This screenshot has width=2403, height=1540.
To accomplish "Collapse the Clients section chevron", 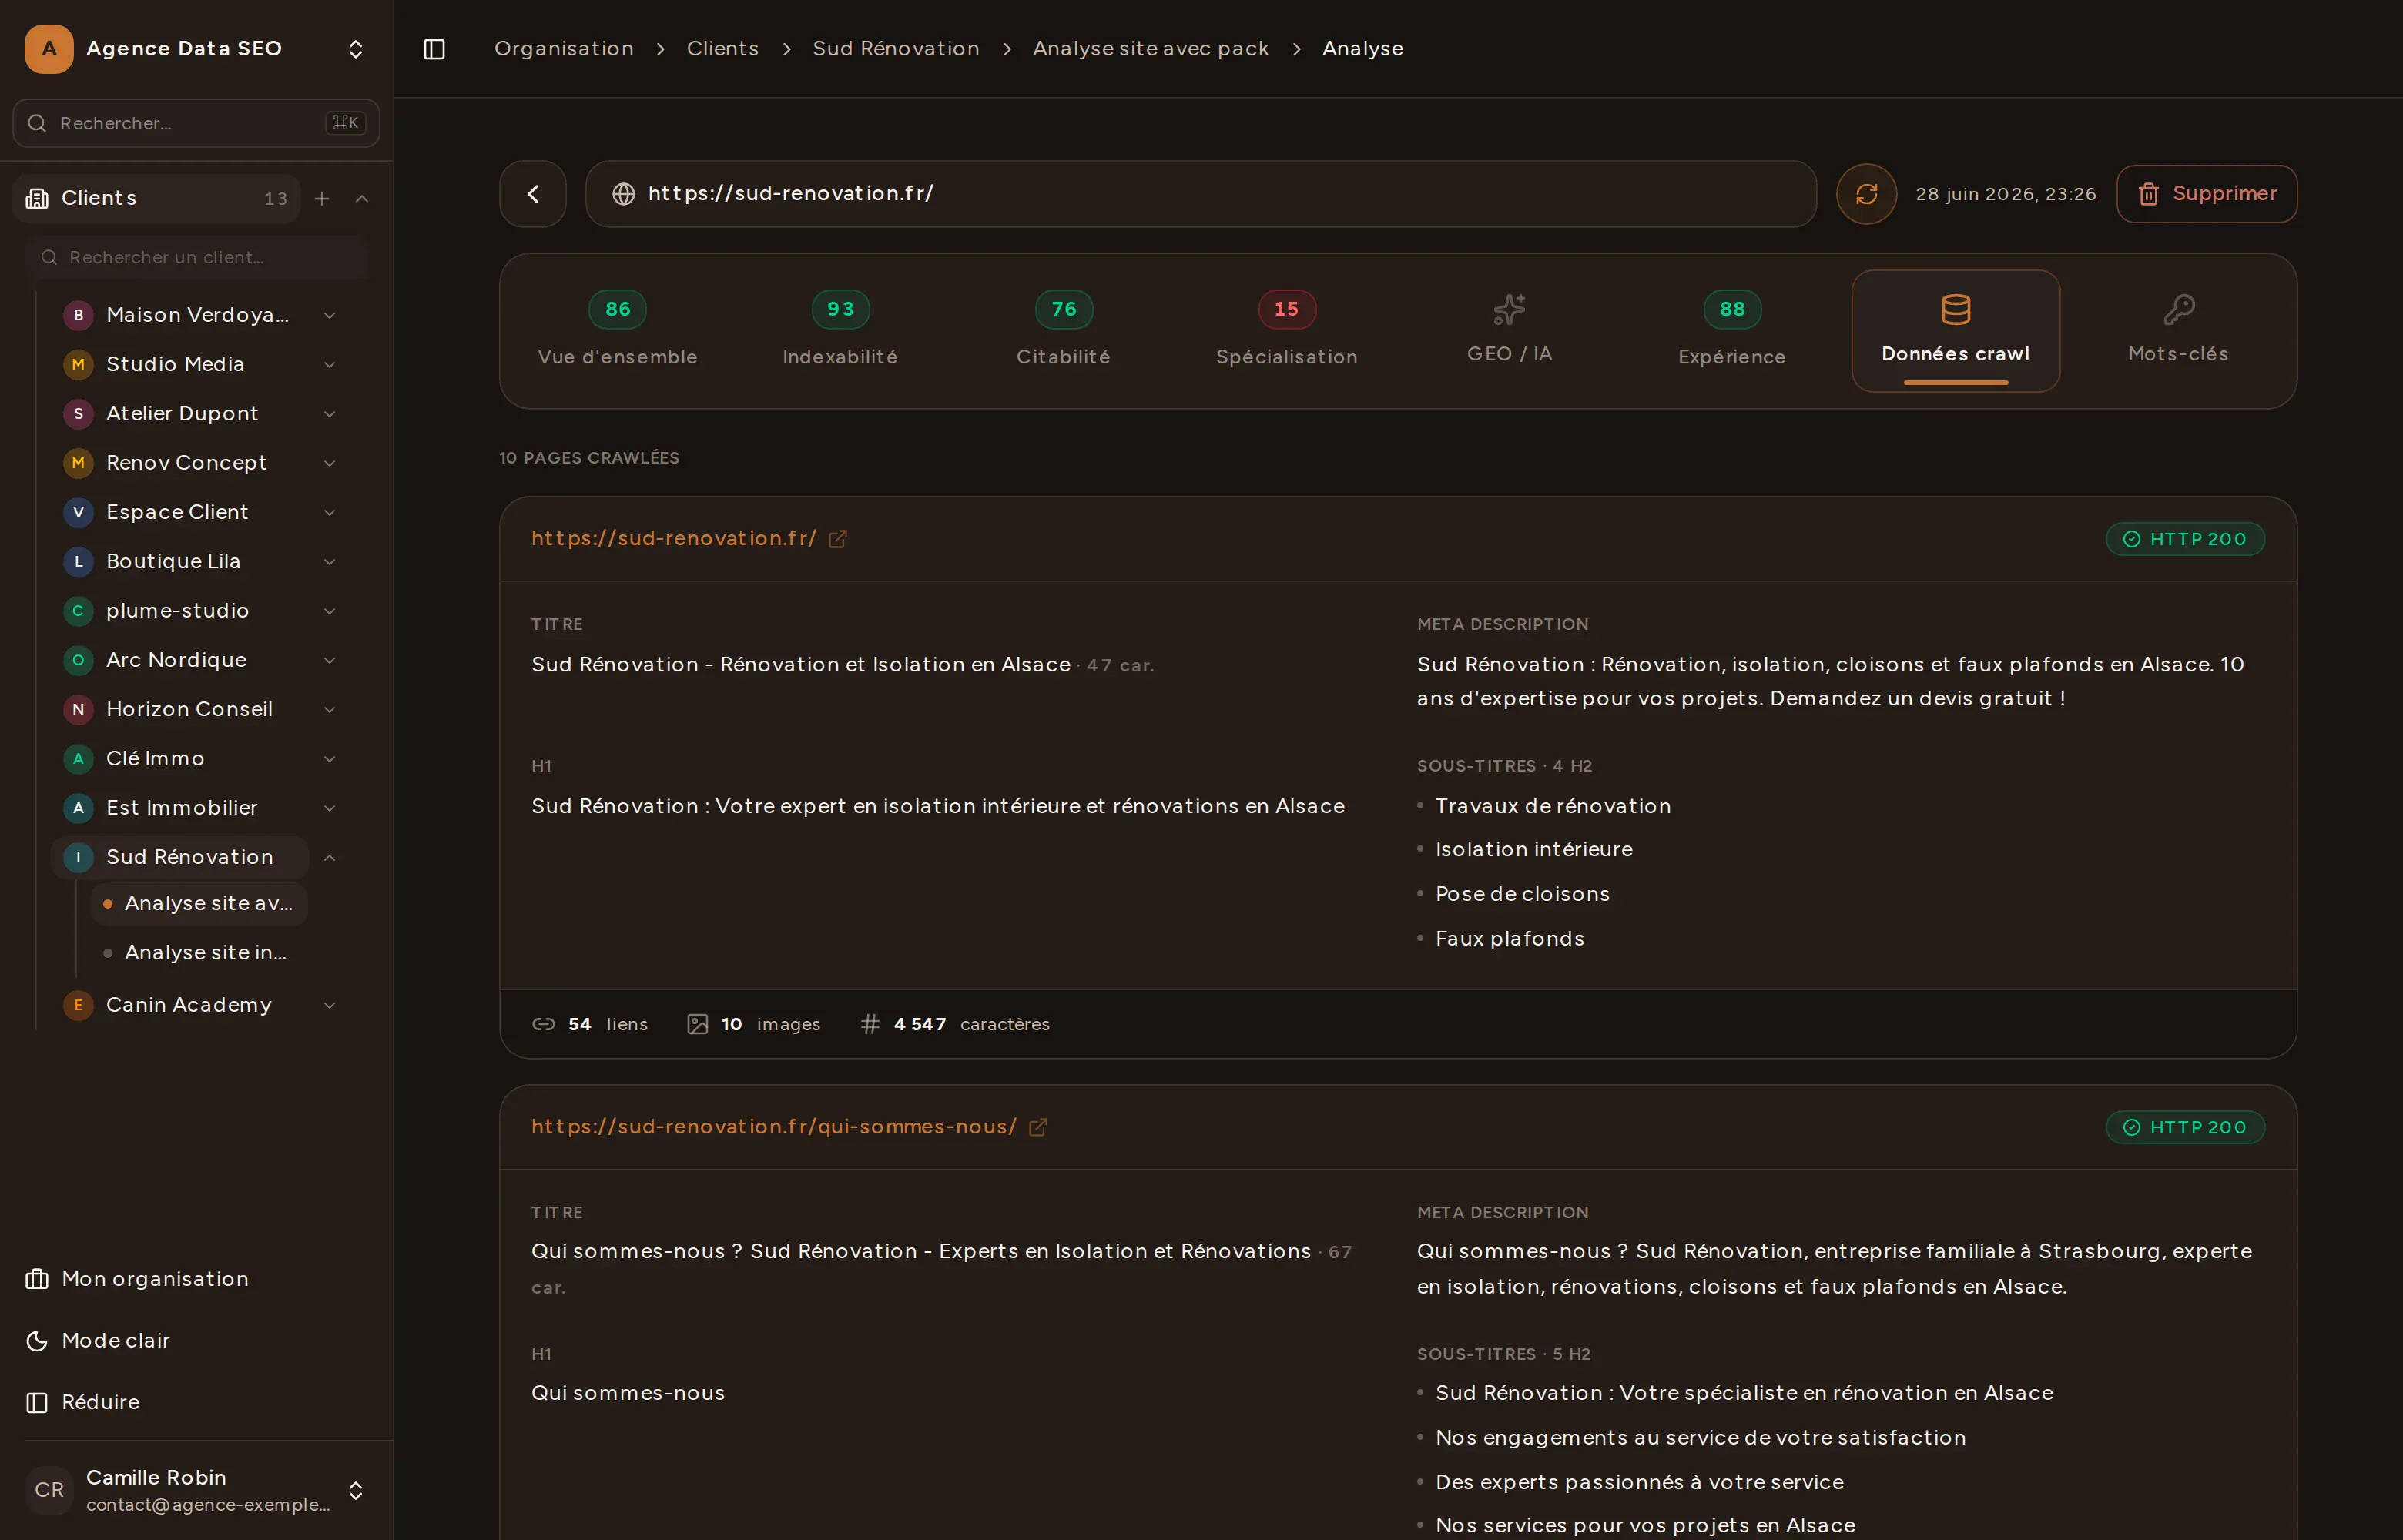I will (362, 199).
